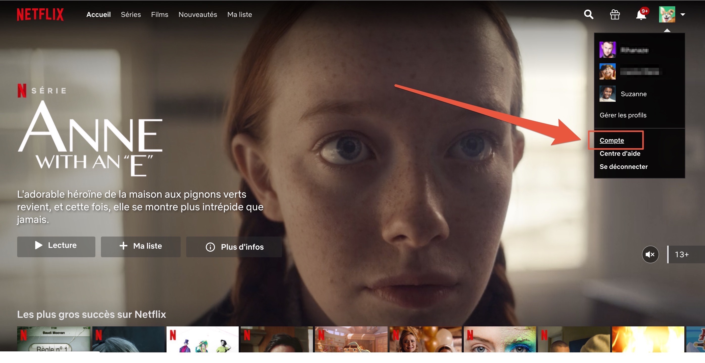Go to Accueil tab
The width and height of the screenshot is (705, 363).
point(98,14)
